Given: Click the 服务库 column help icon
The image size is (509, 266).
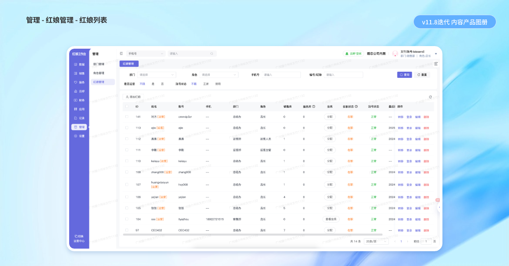Looking at the screenshot, I should click(314, 106).
